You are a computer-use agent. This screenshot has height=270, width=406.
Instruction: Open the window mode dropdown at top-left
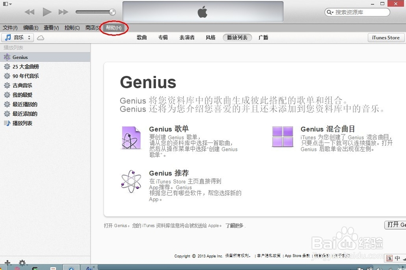[x=7, y=4]
